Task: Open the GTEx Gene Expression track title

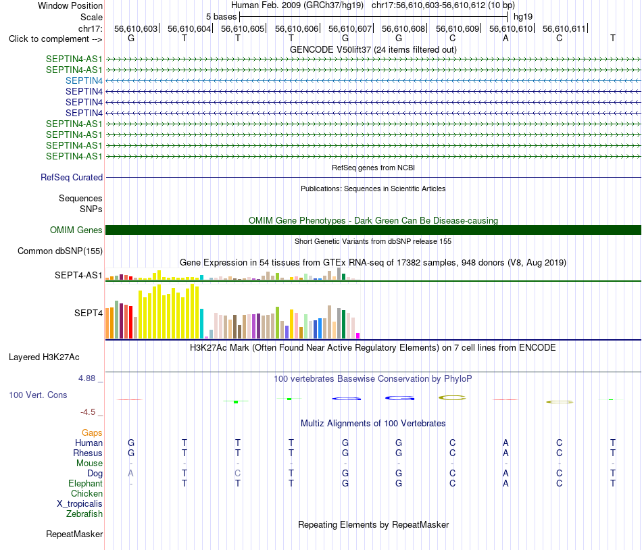Action: (373, 262)
